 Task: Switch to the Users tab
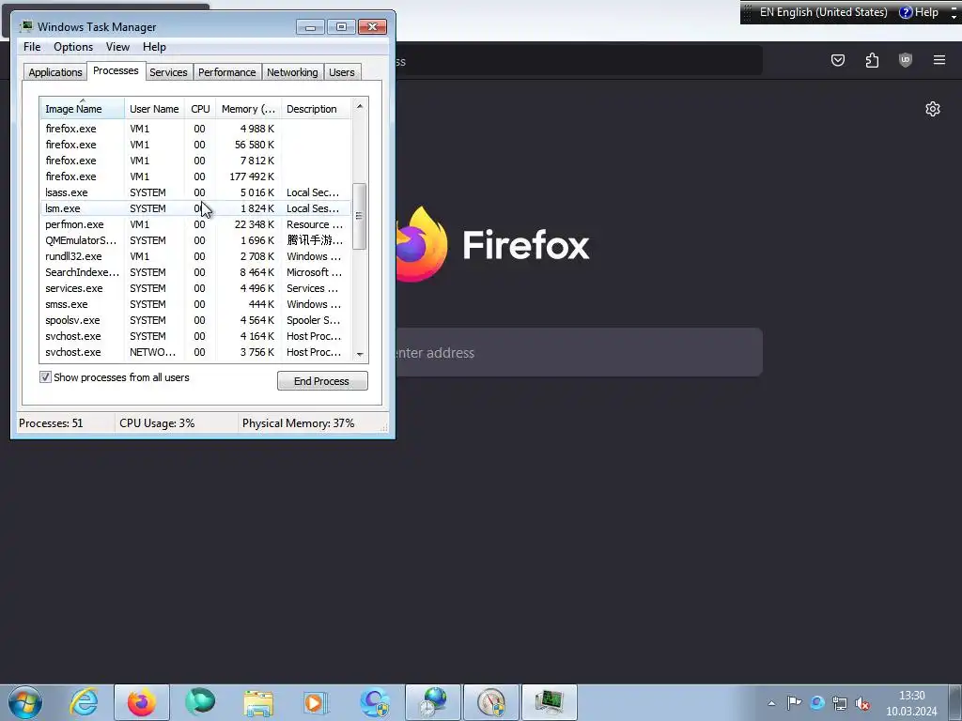click(341, 72)
